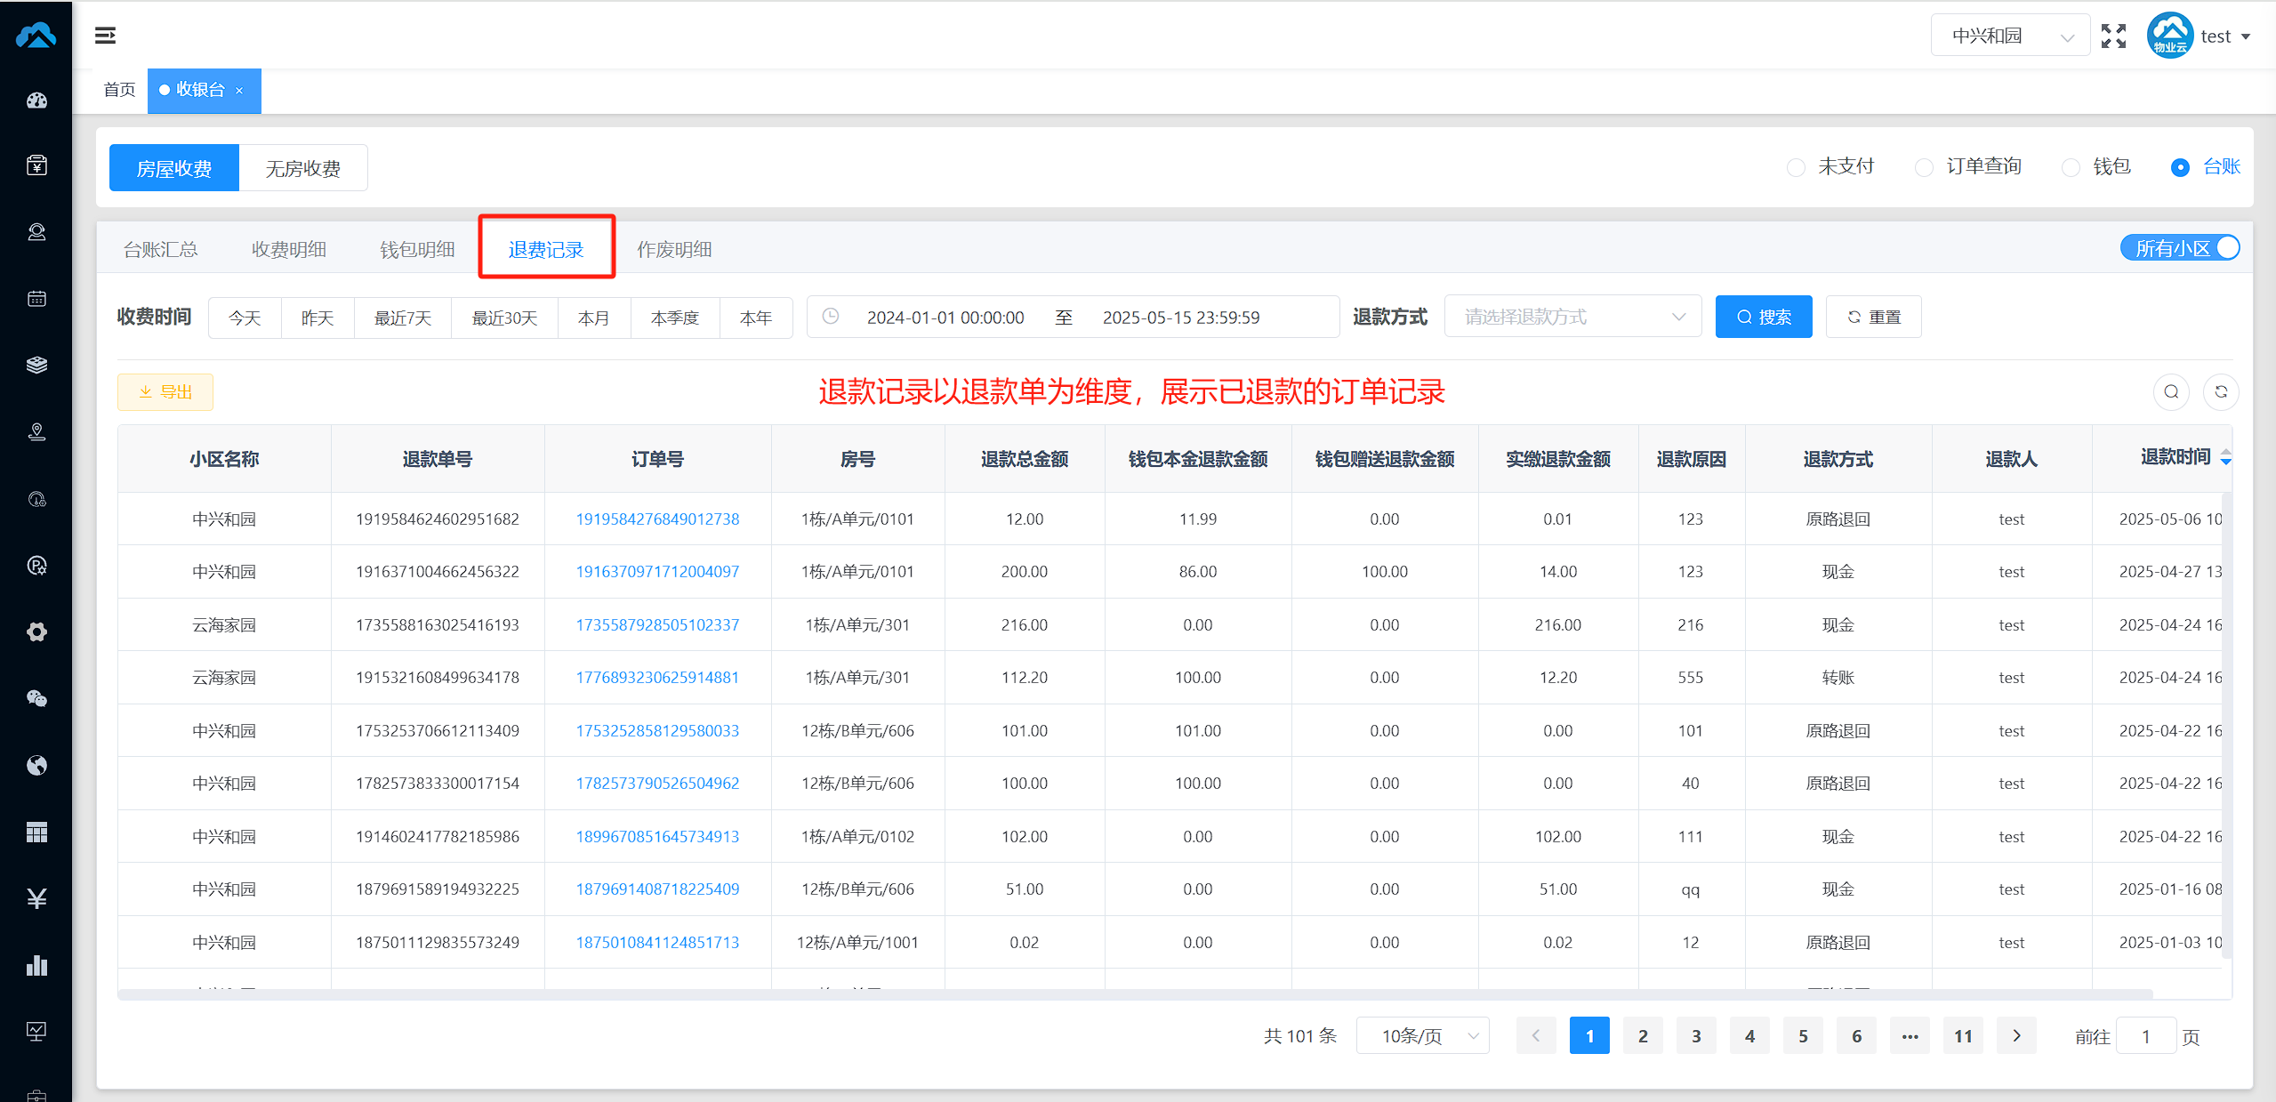Go to page 11
Image resolution: width=2276 pixels, height=1102 pixels.
click(1963, 1036)
